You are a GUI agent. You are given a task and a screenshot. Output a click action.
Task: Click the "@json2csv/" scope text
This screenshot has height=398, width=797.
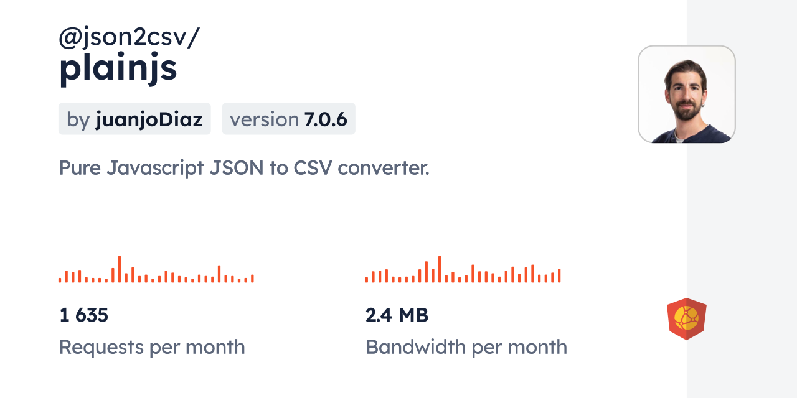tap(129, 37)
